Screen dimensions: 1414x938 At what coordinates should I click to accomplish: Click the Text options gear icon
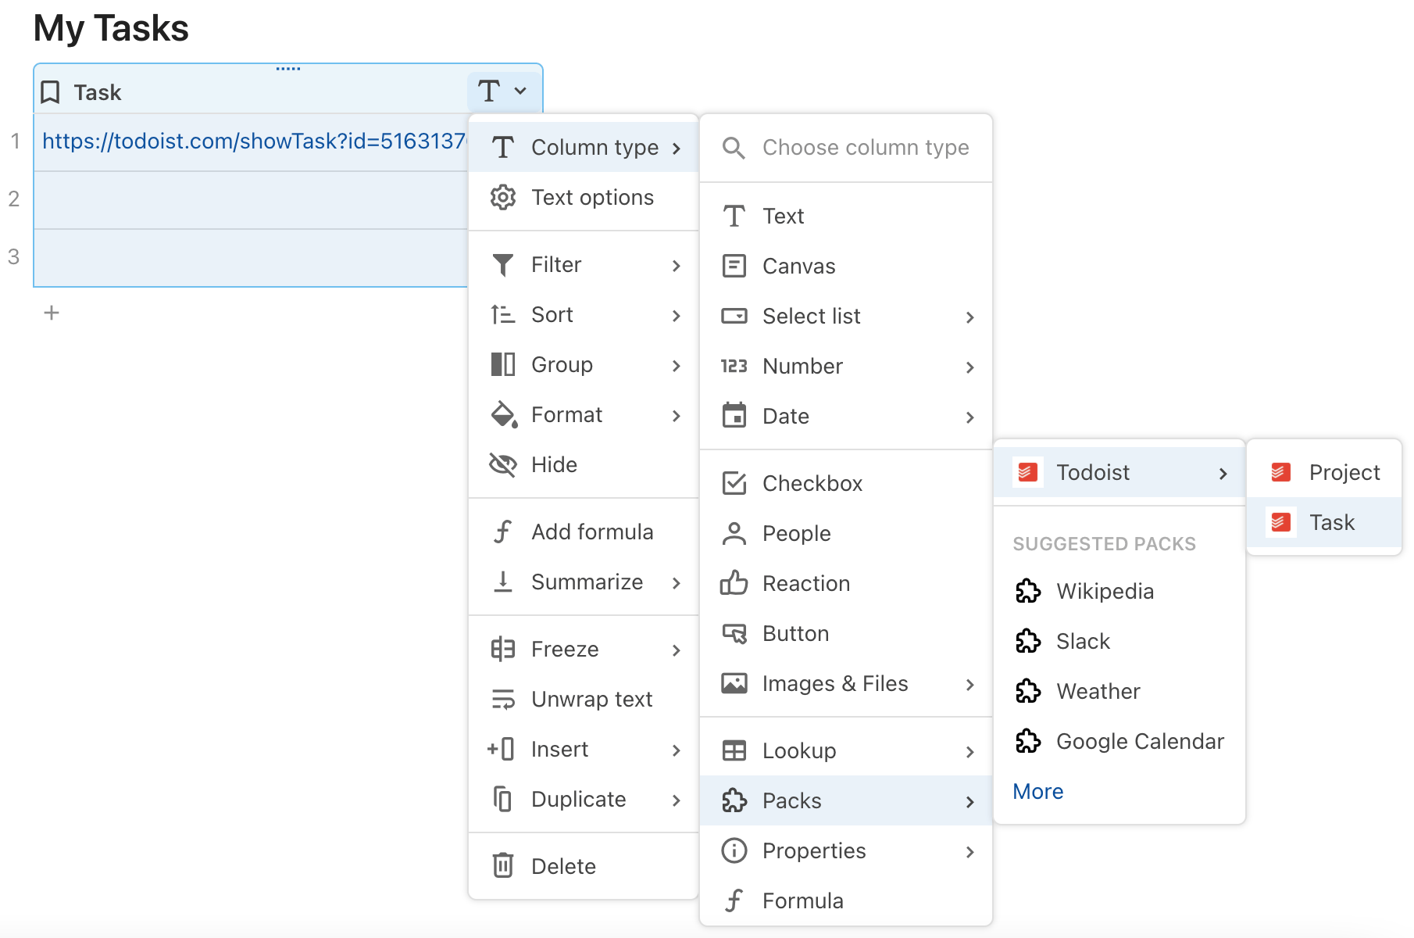503,198
